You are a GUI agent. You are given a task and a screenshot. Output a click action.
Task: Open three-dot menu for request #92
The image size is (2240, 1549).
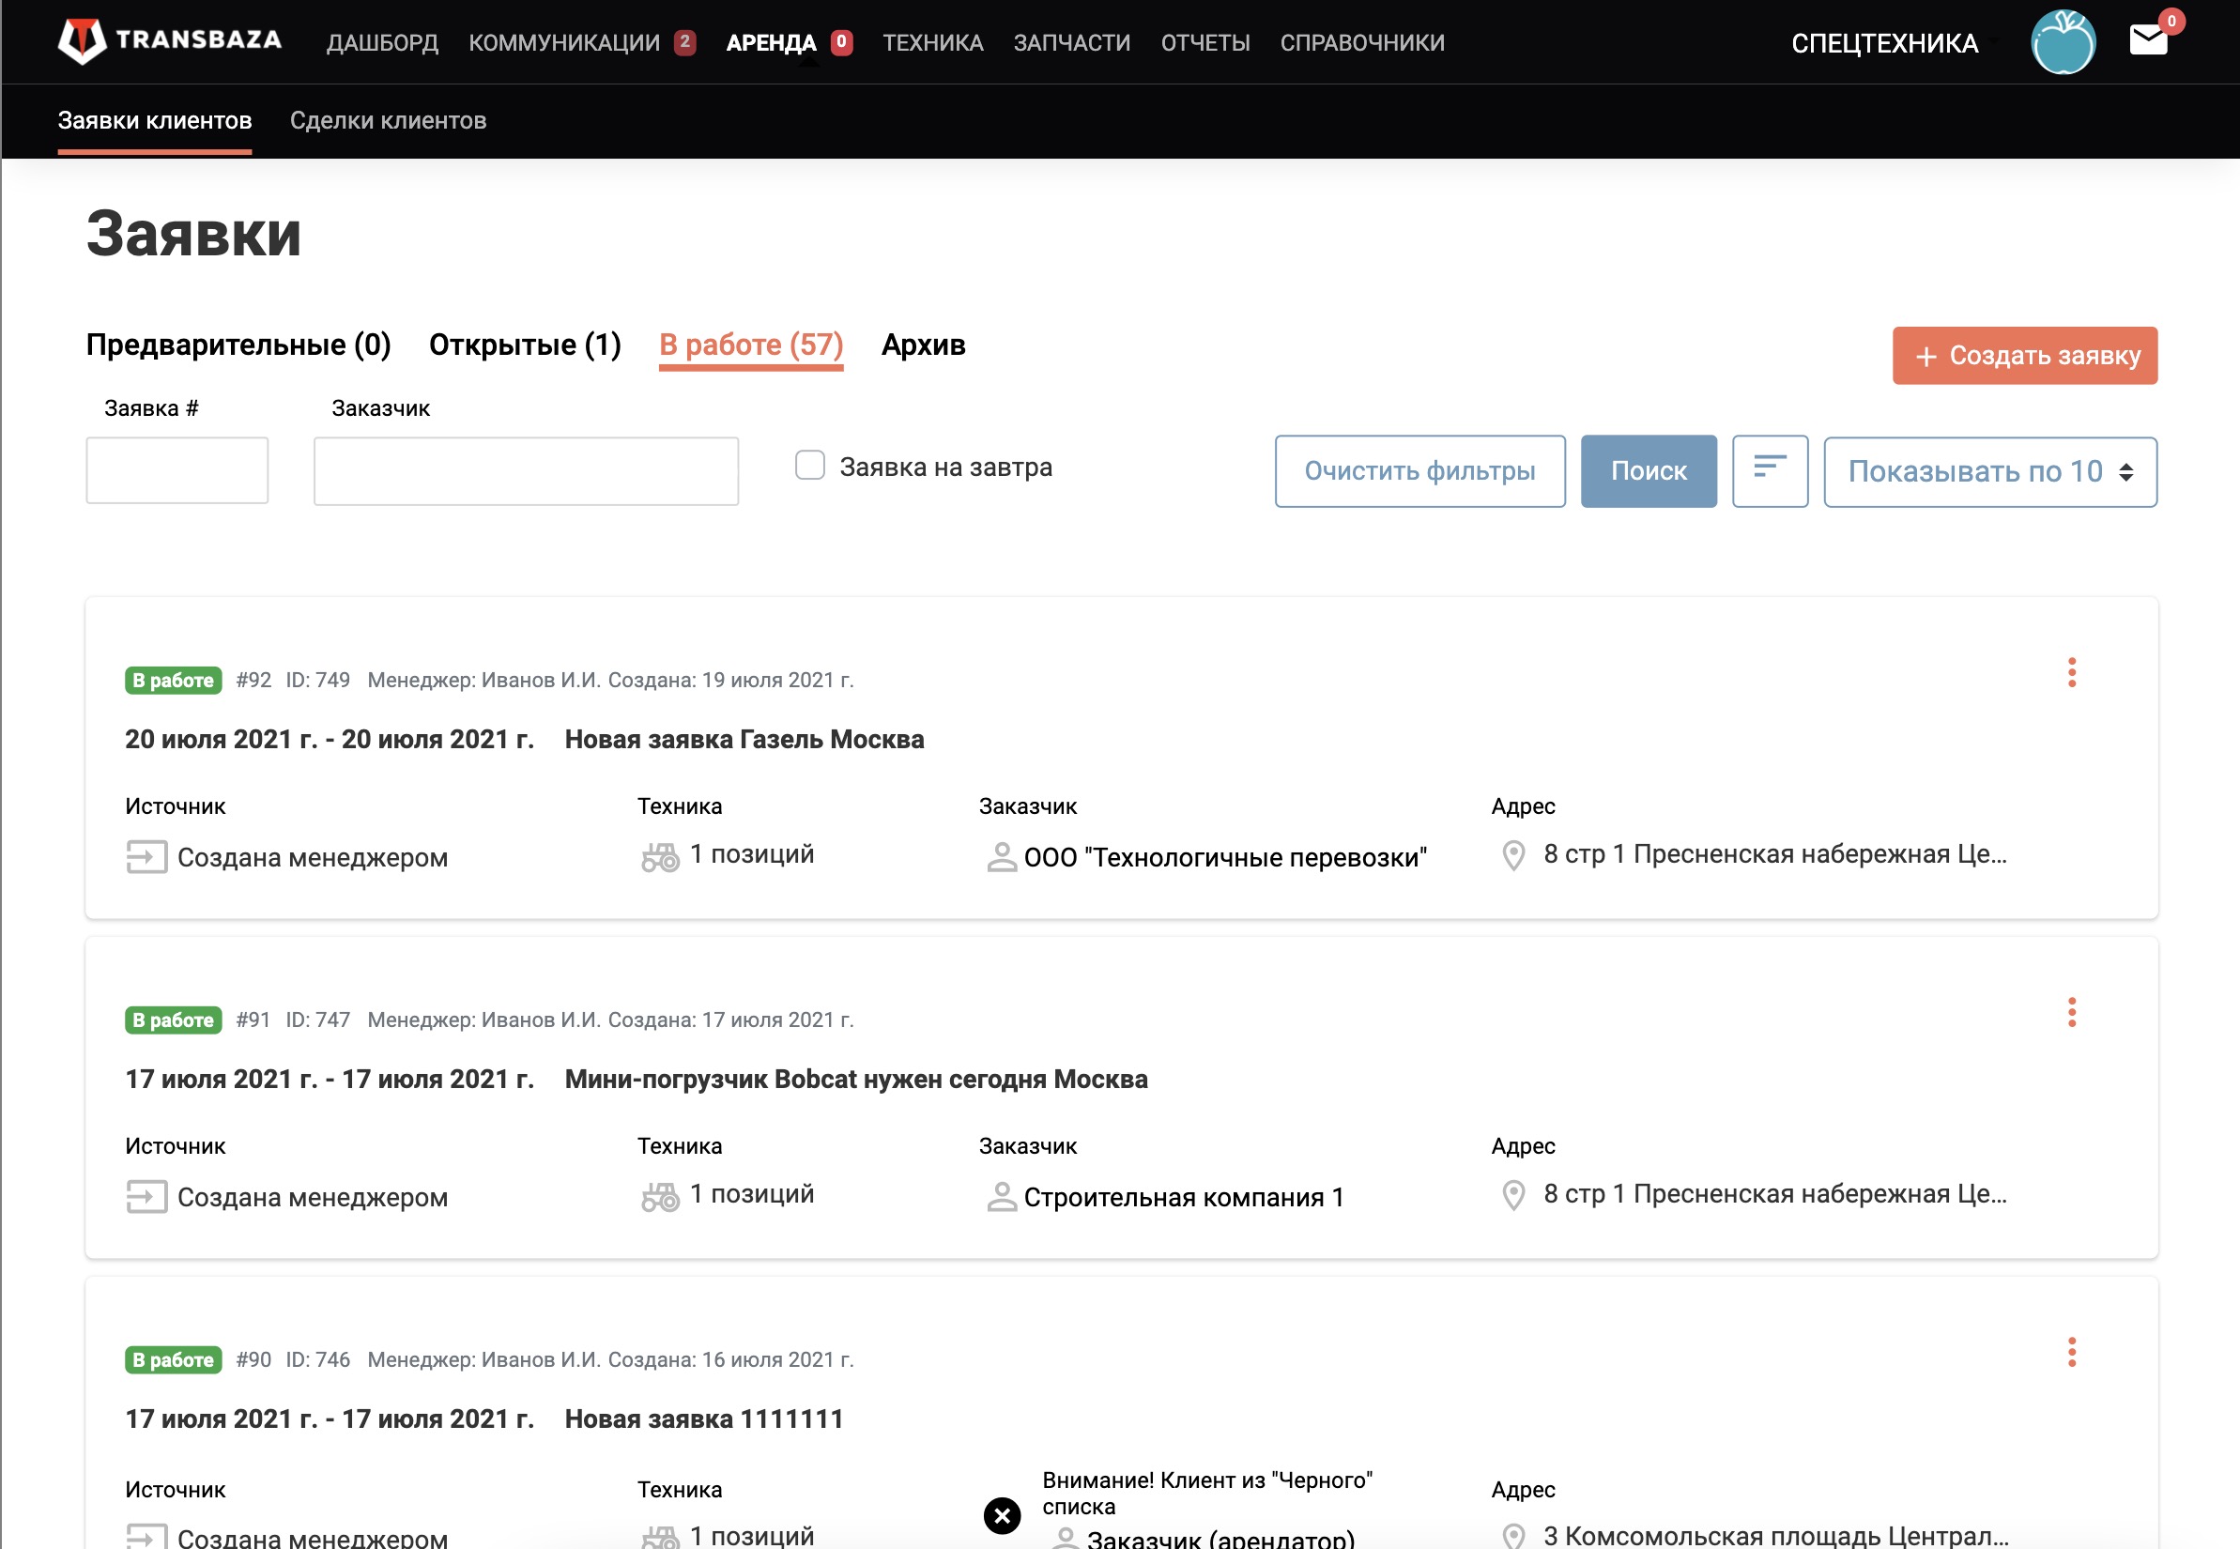pyautogui.click(x=2071, y=672)
